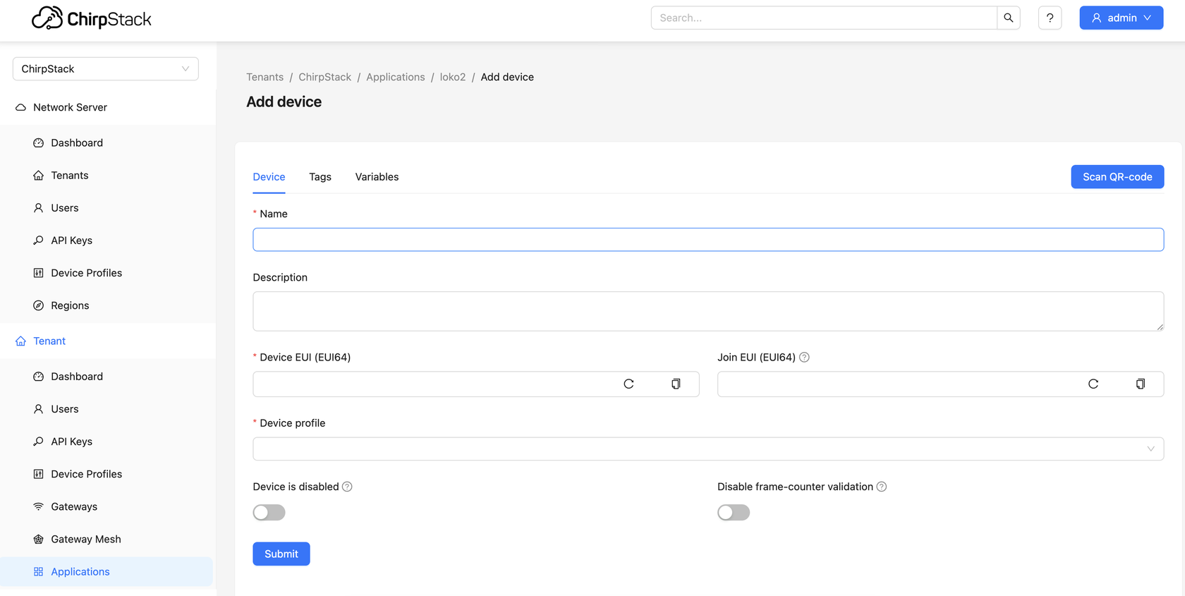Click the Scan QR-code button

click(1117, 176)
